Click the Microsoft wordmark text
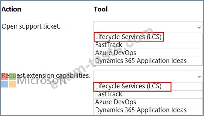 [42, 80]
